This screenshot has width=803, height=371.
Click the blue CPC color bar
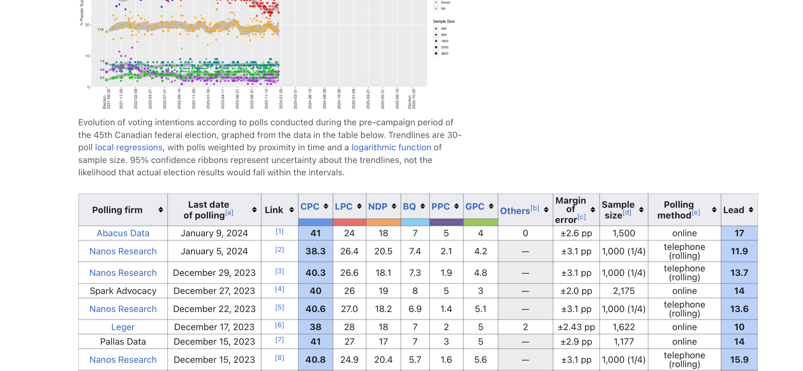(315, 222)
